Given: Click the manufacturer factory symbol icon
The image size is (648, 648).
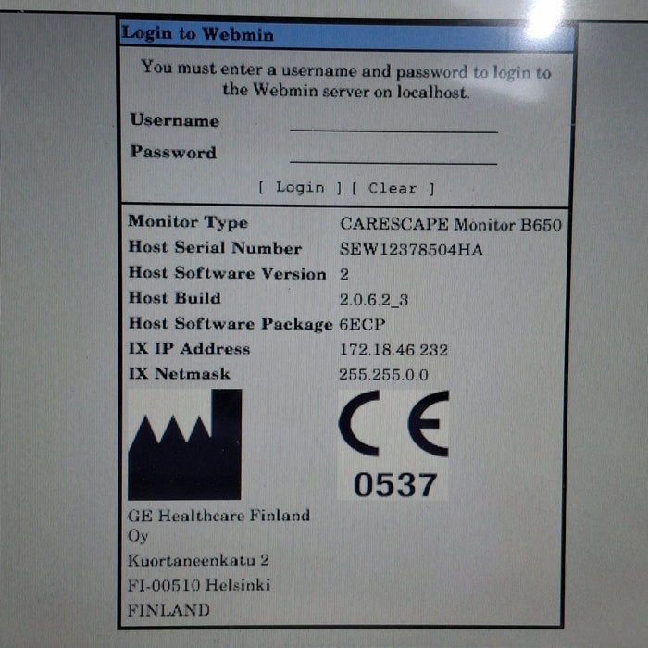Looking at the screenshot, I should click(185, 444).
